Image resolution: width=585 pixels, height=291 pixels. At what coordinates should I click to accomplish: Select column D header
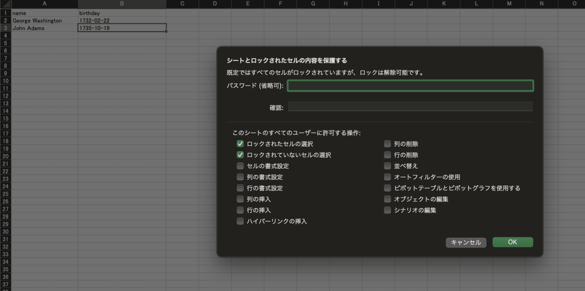tap(215, 4)
